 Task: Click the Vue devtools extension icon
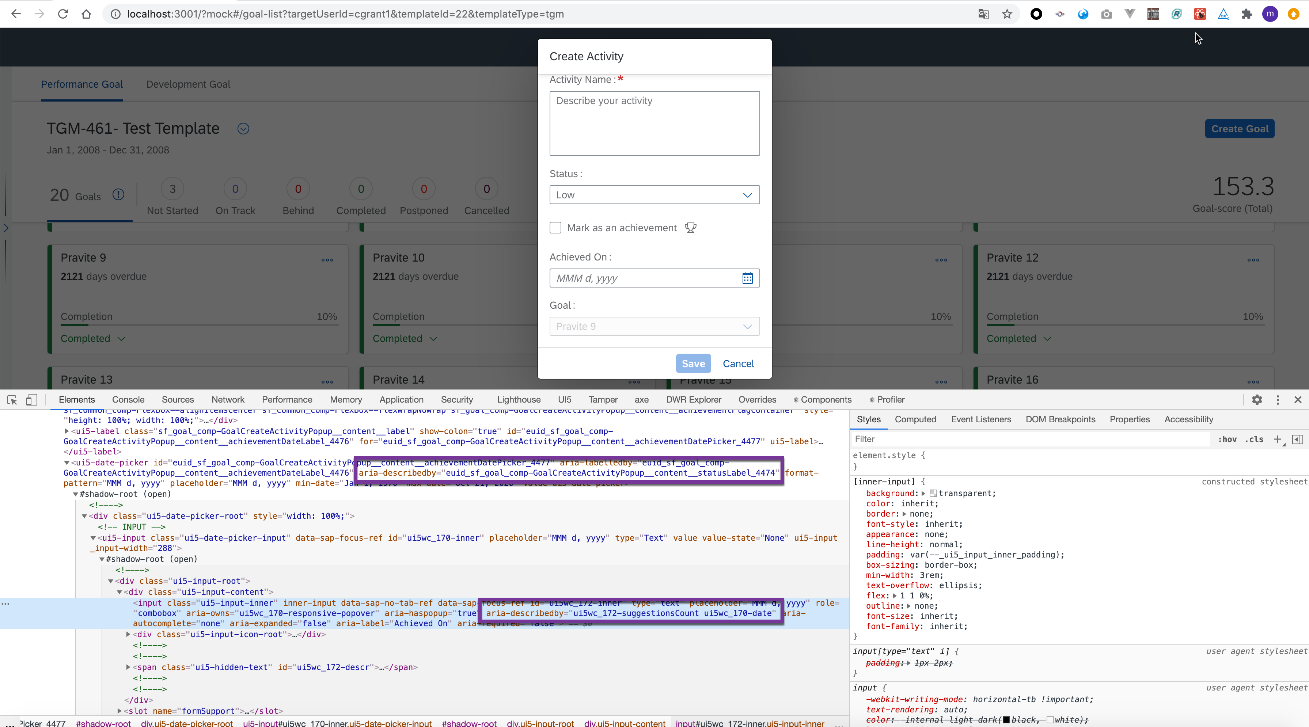click(x=1129, y=14)
